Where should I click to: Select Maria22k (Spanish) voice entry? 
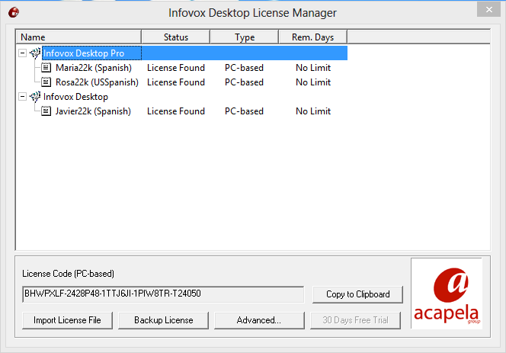click(x=94, y=68)
